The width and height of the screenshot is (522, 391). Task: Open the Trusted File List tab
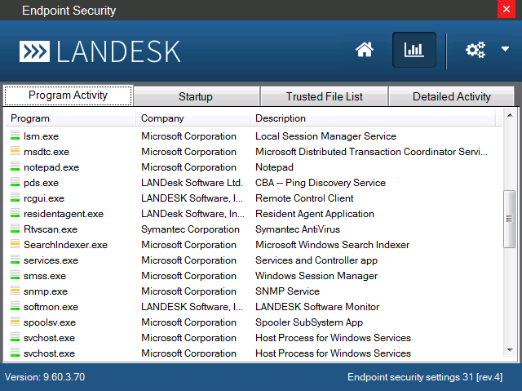click(x=324, y=96)
